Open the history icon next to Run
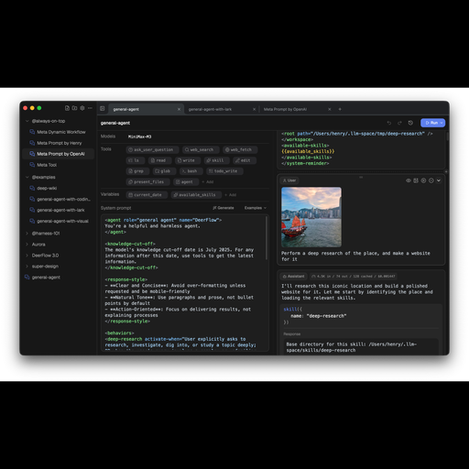This screenshot has width=469, height=469. [x=410, y=123]
